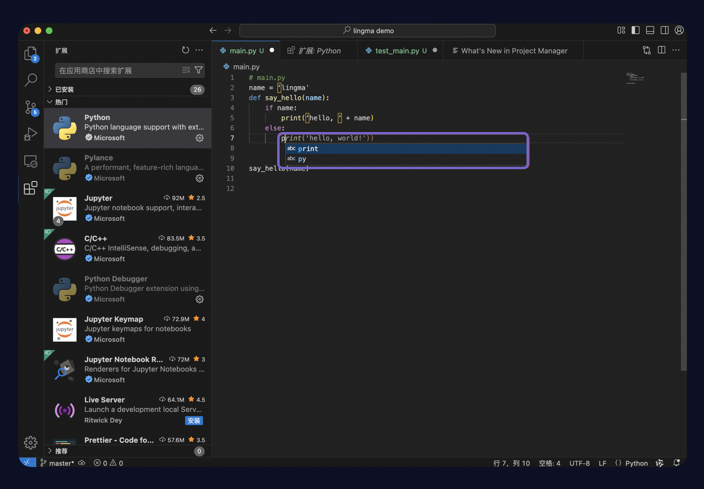Split the editor using the toolbar icon

(661, 50)
